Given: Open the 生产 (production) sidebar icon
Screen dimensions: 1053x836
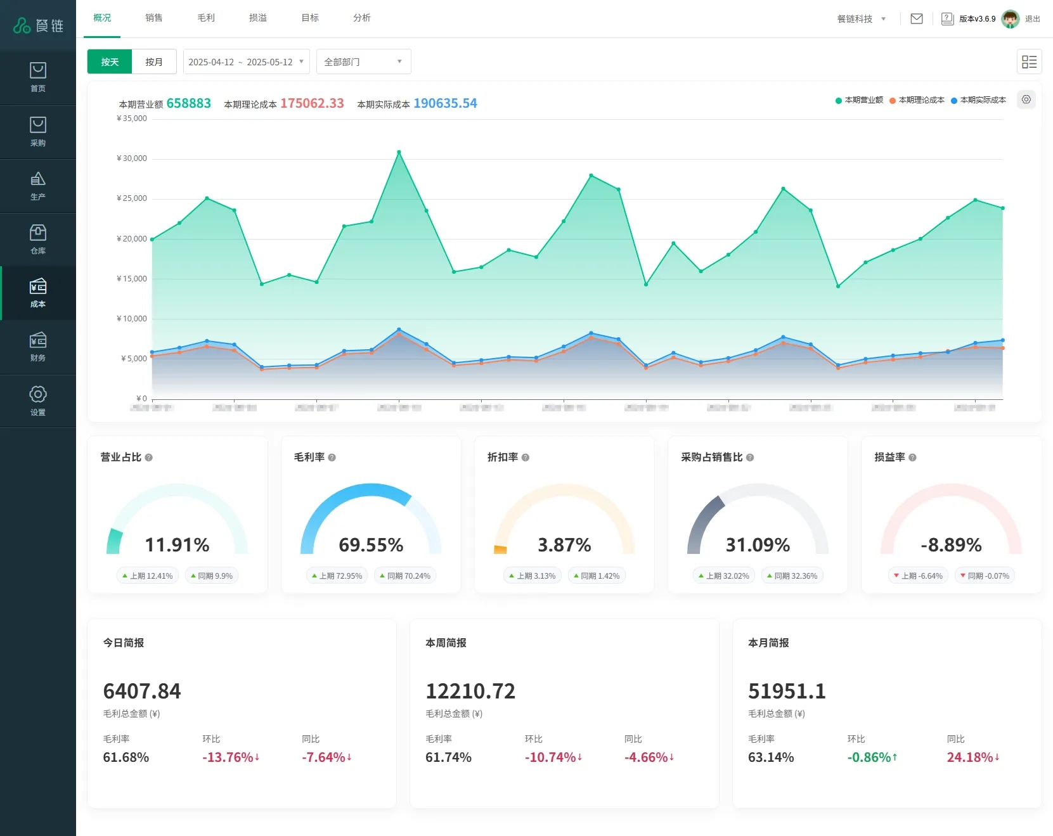Looking at the screenshot, I should (37, 185).
